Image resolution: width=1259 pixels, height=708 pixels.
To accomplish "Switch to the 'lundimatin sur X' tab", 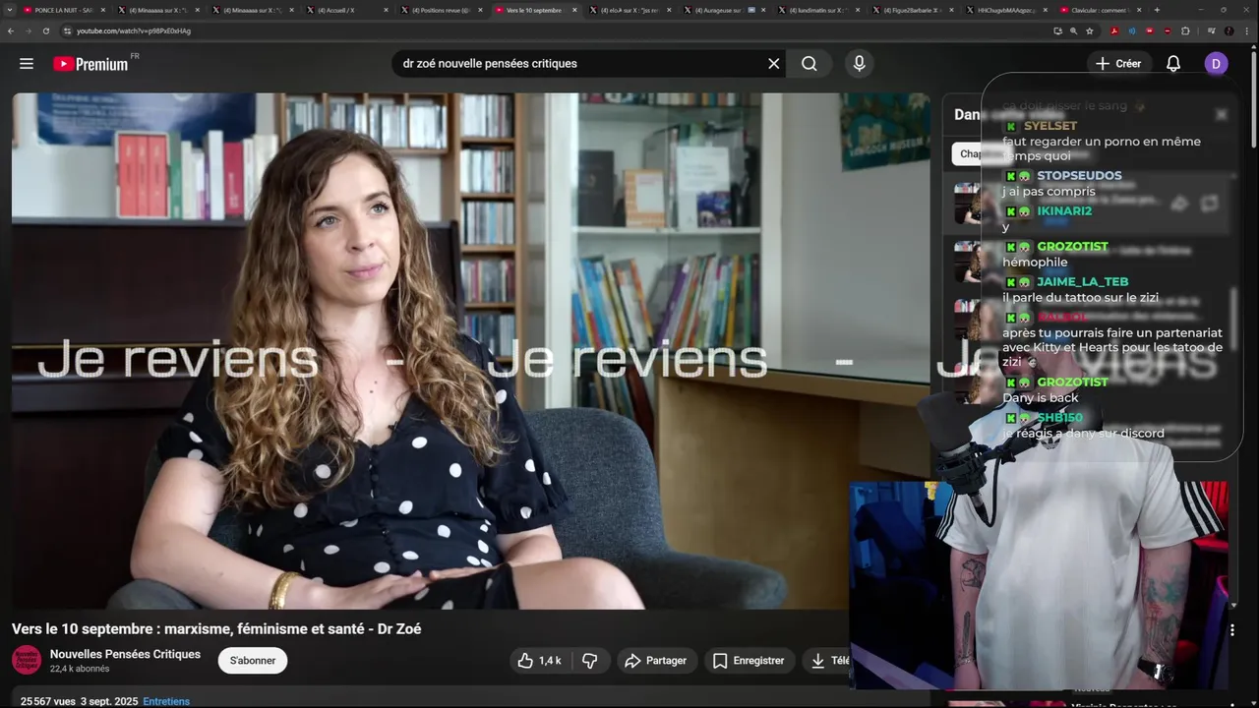I will [820, 10].
